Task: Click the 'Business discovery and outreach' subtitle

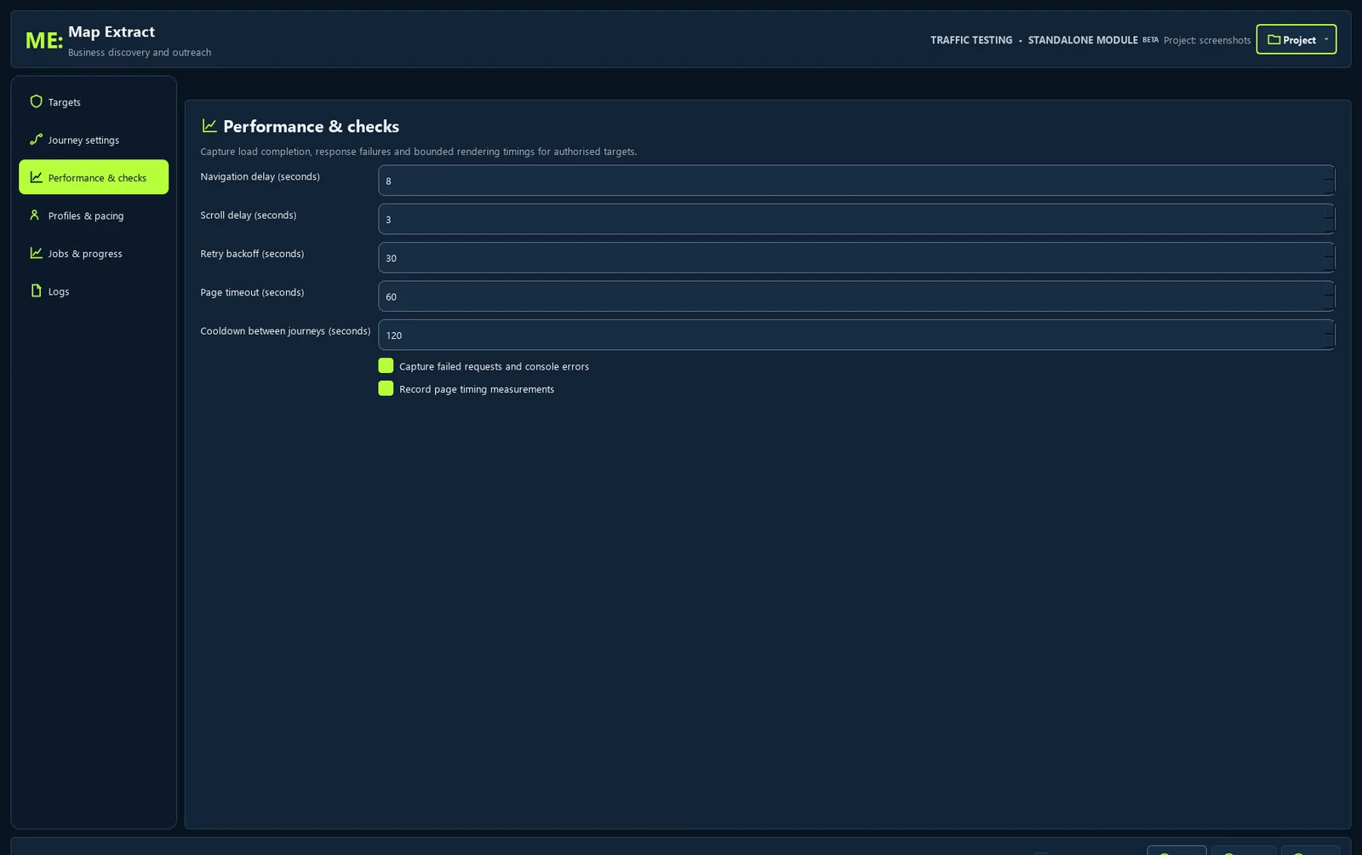Action: click(x=140, y=52)
